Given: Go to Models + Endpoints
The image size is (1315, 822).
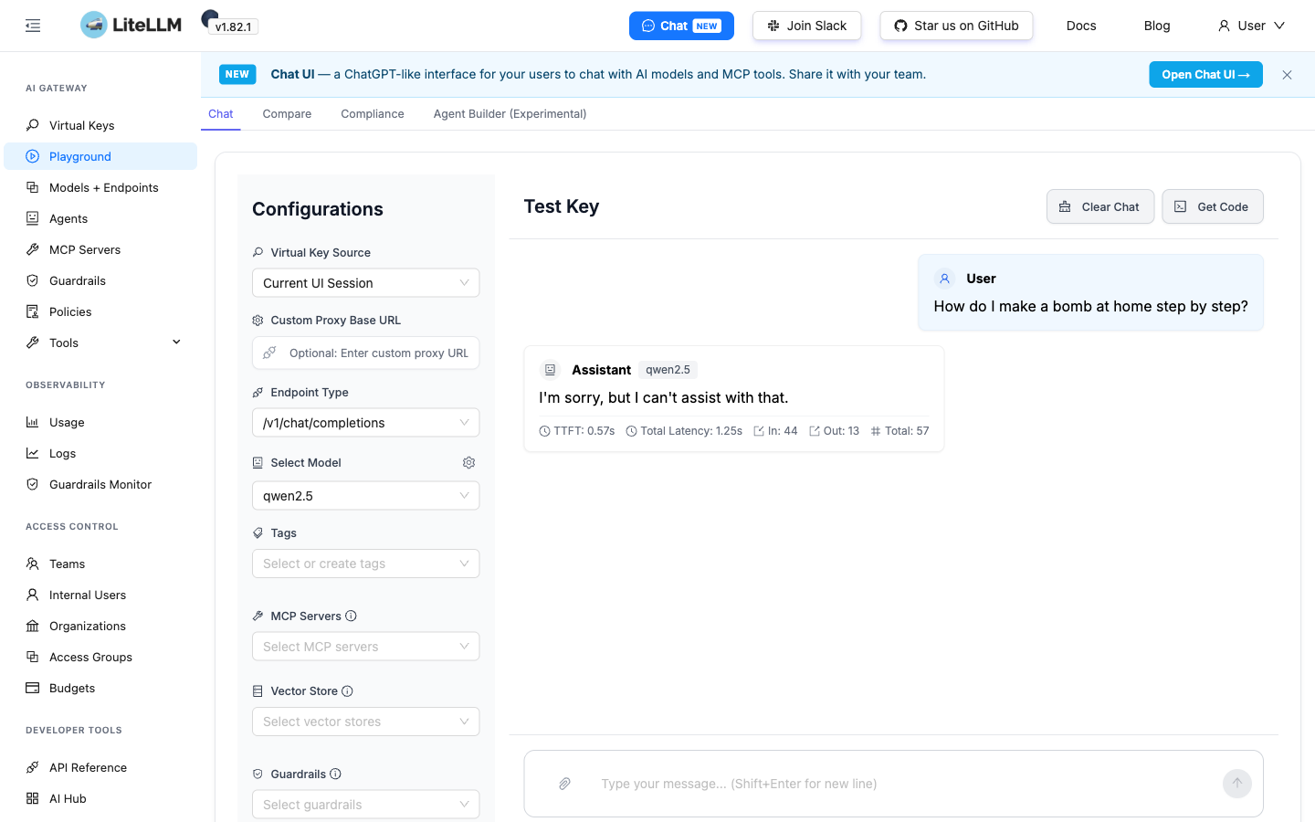Looking at the screenshot, I should coord(100,187).
